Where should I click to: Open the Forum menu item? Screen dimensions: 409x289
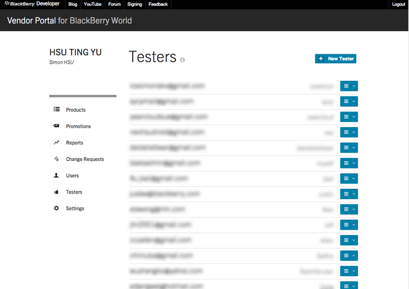point(115,4)
